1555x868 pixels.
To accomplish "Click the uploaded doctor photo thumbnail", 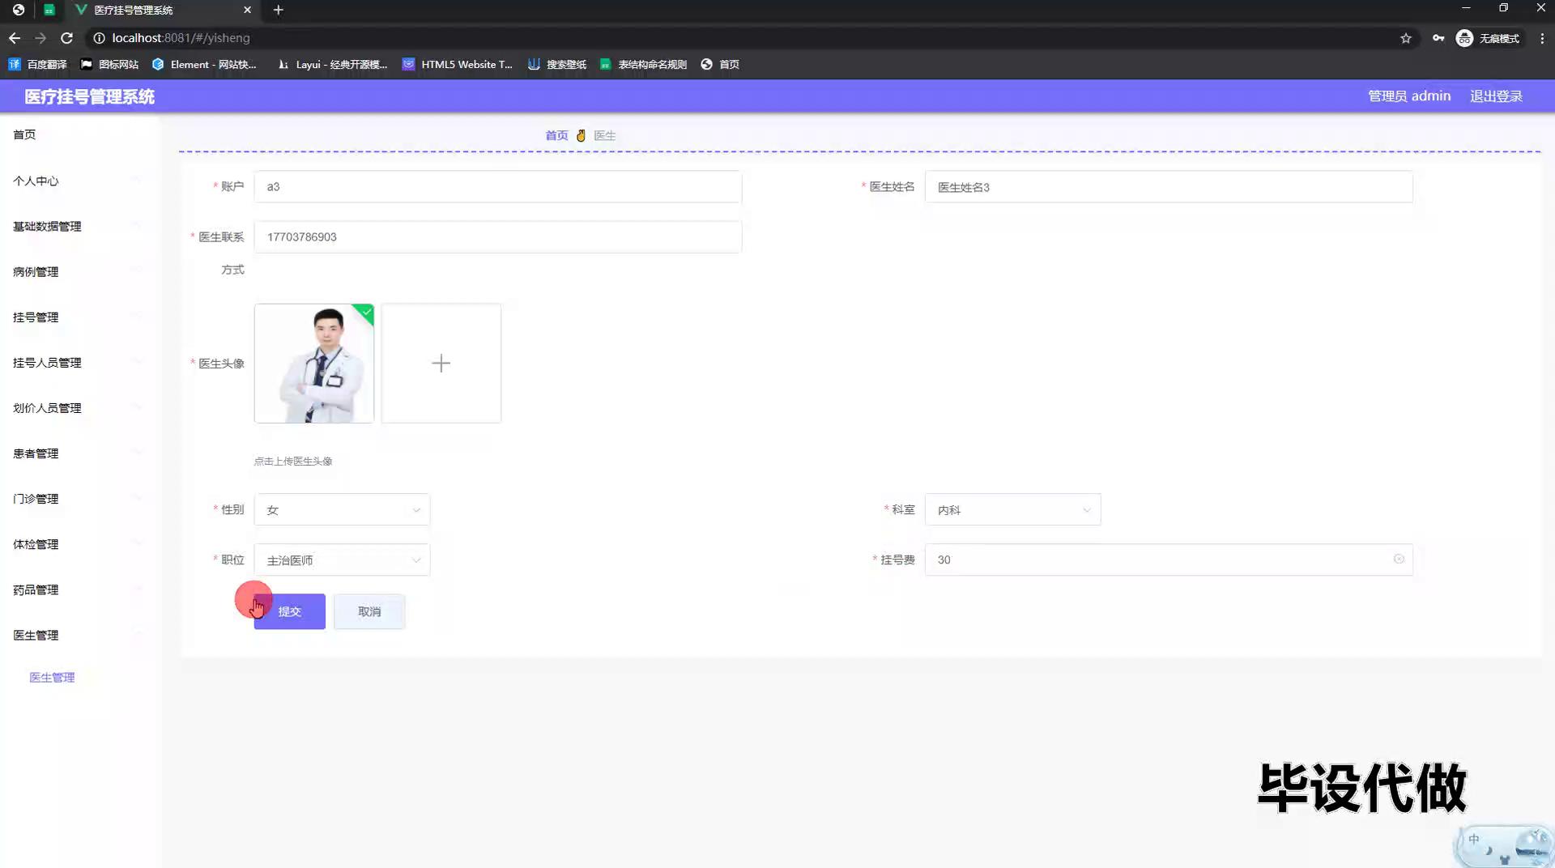I will pos(313,364).
